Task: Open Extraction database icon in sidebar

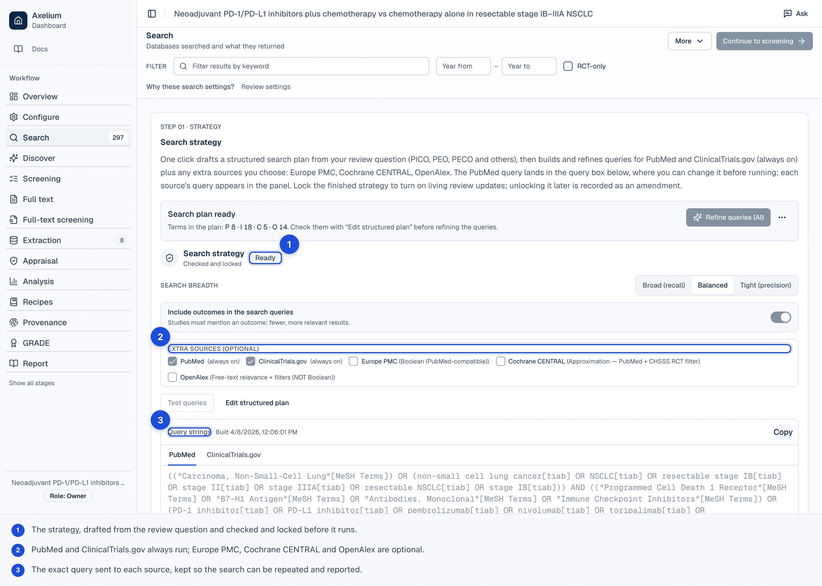Action: pos(14,240)
